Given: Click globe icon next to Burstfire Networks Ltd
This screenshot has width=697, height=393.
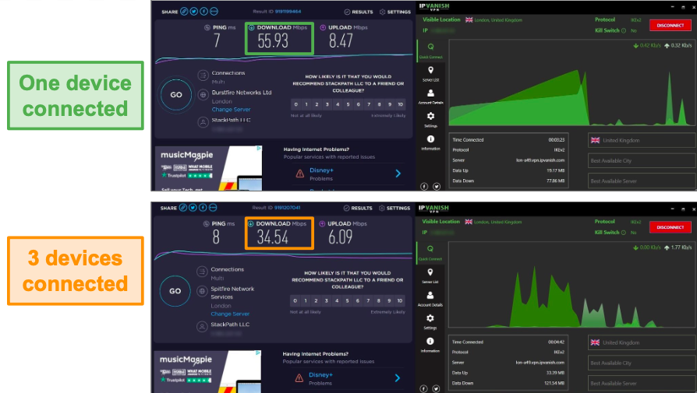Looking at the screenshot, I should pos(203,94).
